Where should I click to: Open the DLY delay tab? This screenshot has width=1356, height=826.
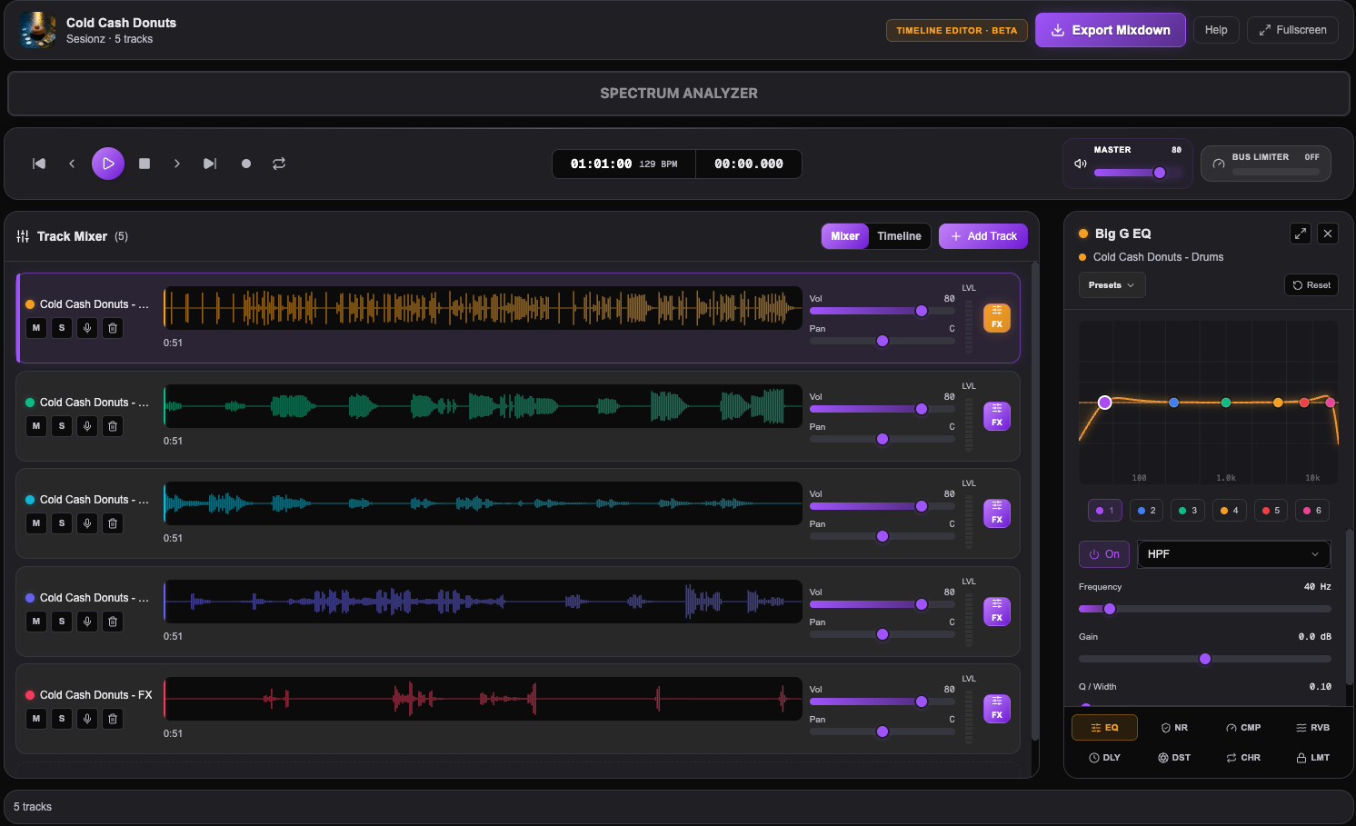point(1104,758)
